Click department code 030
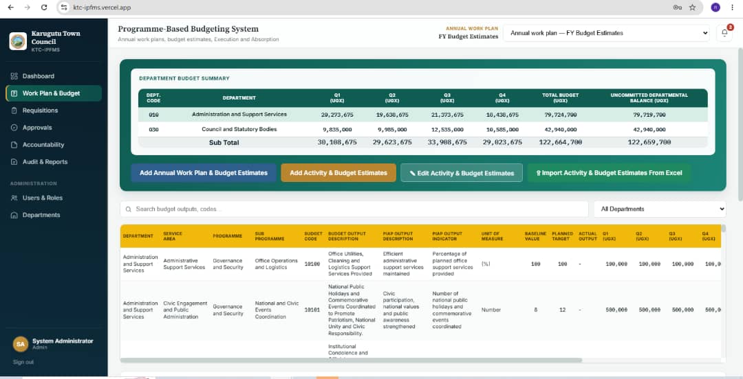Image resolution: width=743 pixels, height=379 pixels. tap(153, 129)
